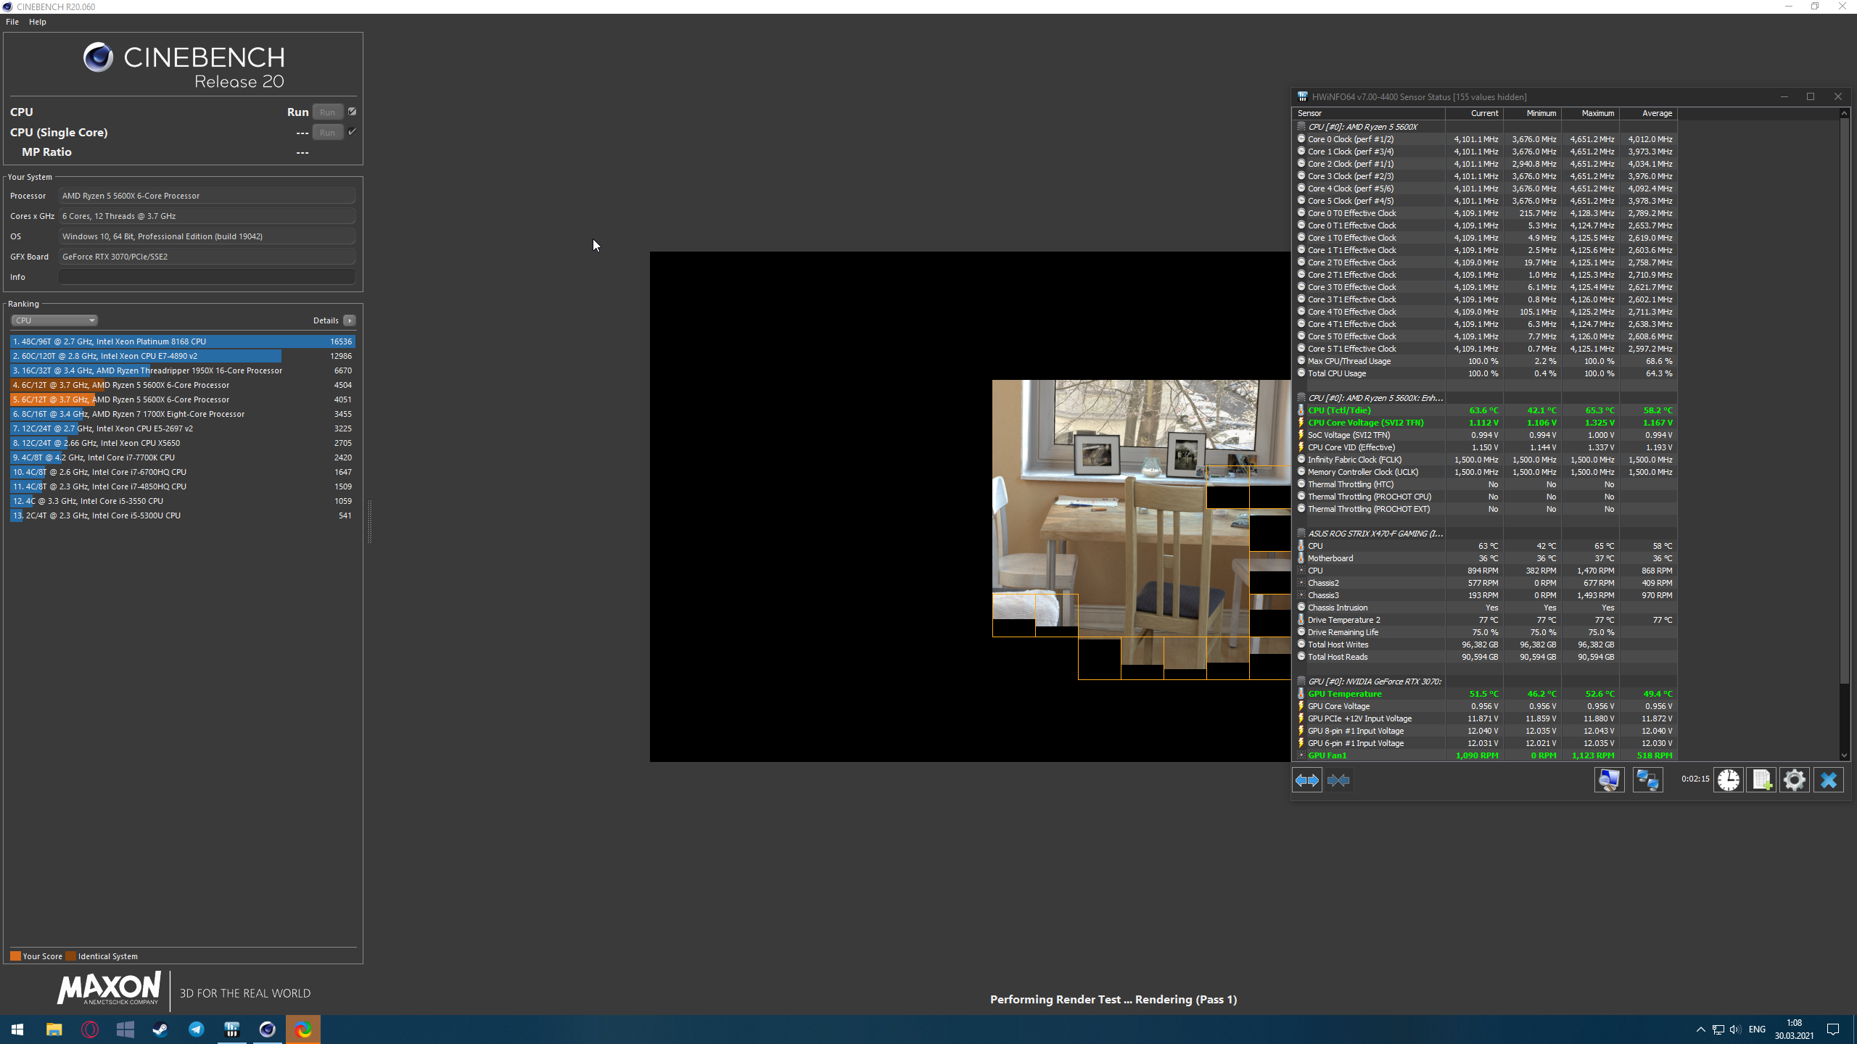This screenshot has height=1044, width=1857.
Task: Reset sensor timer with clock icon
Action: pos(1729,780)
